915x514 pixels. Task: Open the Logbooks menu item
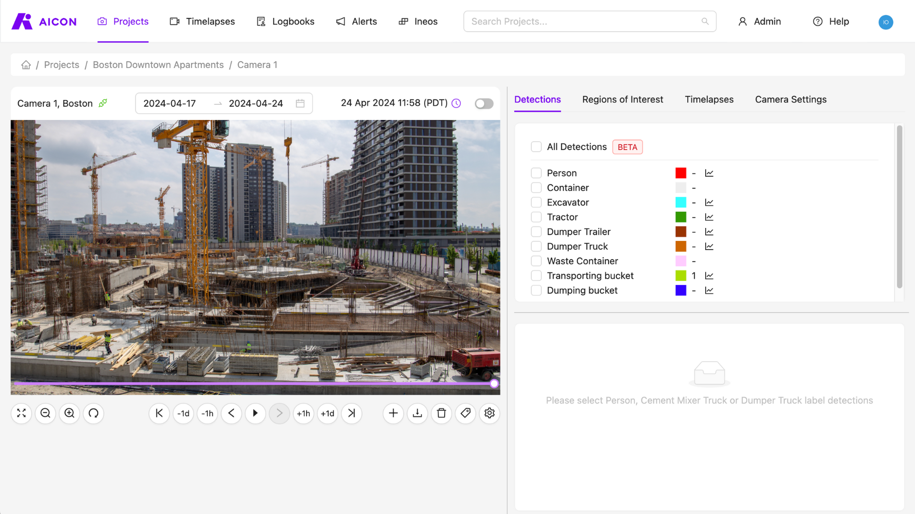point(285,21)
